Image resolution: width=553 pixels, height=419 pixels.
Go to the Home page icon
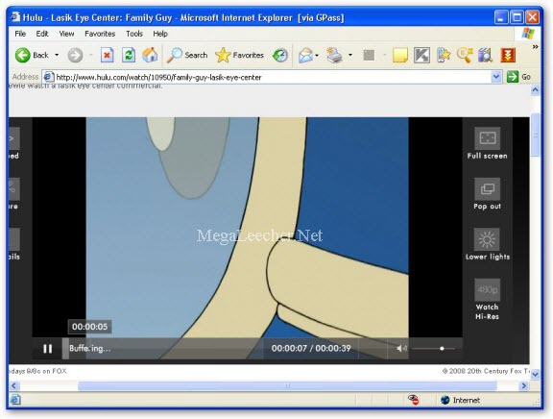click(150, 55)
